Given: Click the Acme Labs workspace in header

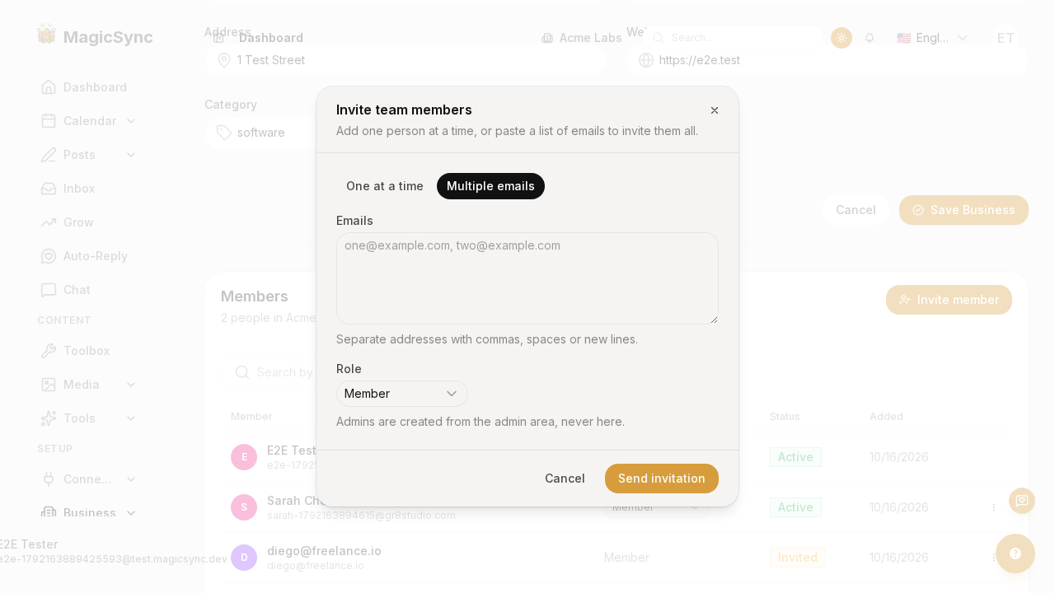Looking at the screenshot, I should (582, 38).
